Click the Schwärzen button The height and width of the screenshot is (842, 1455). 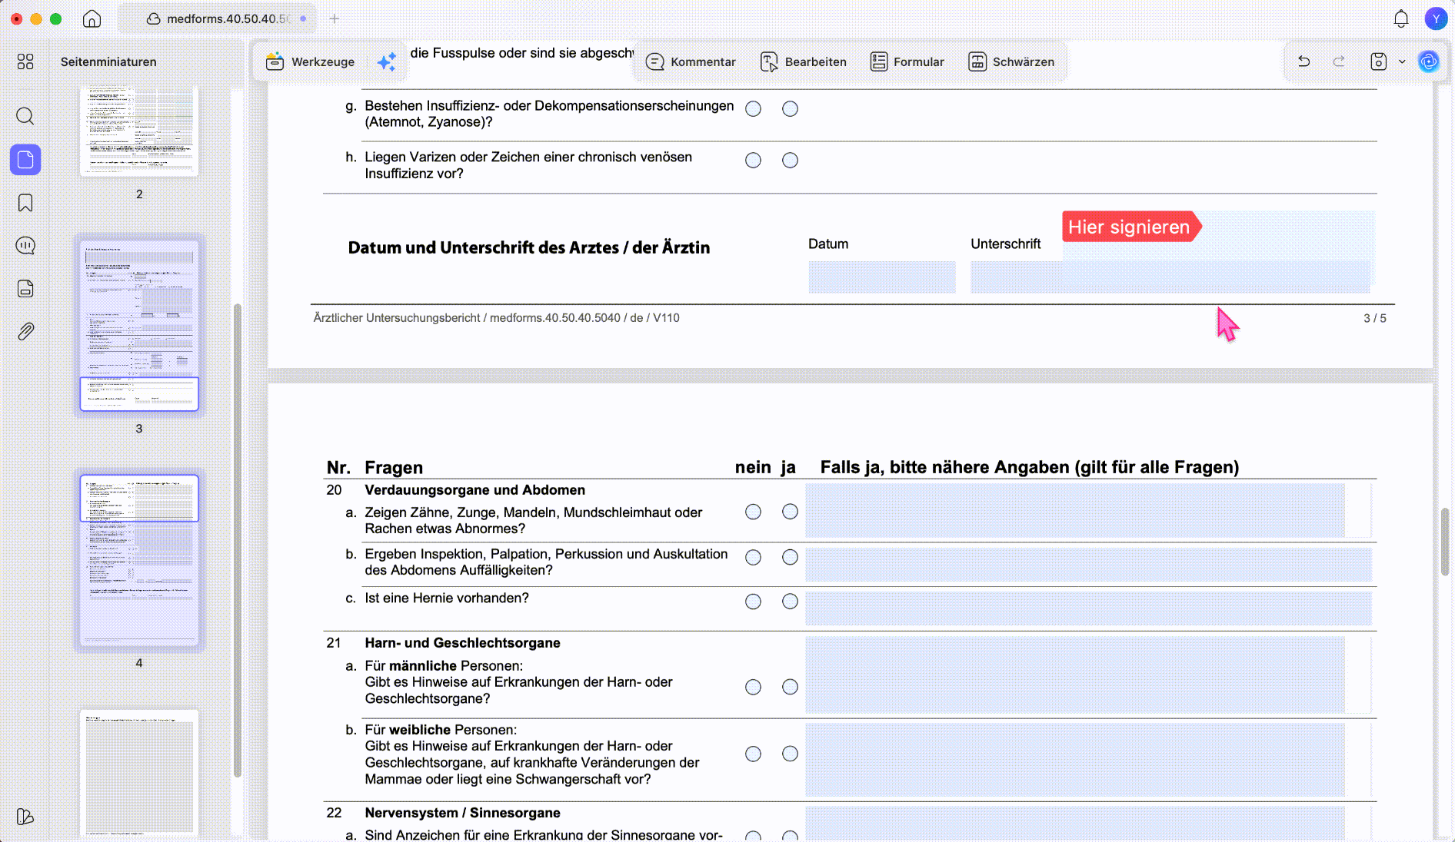1011,61
